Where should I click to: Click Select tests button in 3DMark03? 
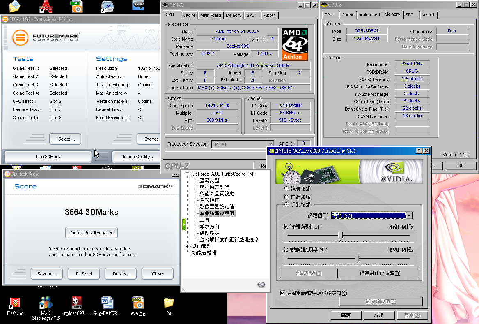click(65, 139)
